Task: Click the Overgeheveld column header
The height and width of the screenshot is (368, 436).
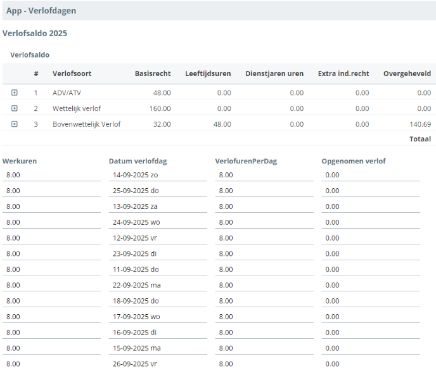Action: point(407,73)
